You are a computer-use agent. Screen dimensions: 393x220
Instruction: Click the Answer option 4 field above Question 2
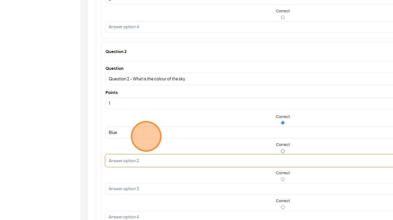(249, 27)
